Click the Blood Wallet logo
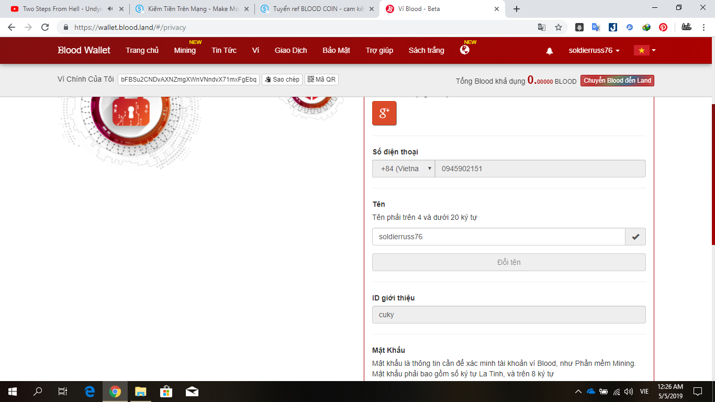715x402 pixels. [x=84, y=50]
